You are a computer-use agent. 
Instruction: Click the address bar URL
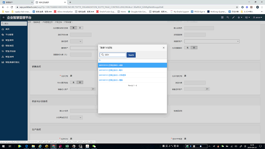(x=91, y=7)
